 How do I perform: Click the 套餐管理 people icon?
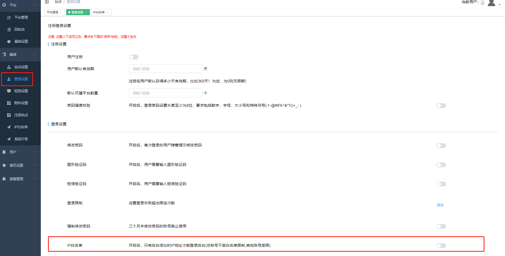[x=4, y=179]
